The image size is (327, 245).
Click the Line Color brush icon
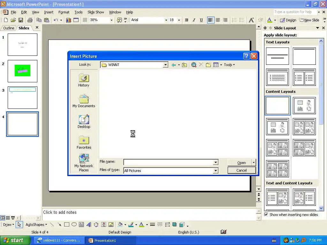[131, 225]
